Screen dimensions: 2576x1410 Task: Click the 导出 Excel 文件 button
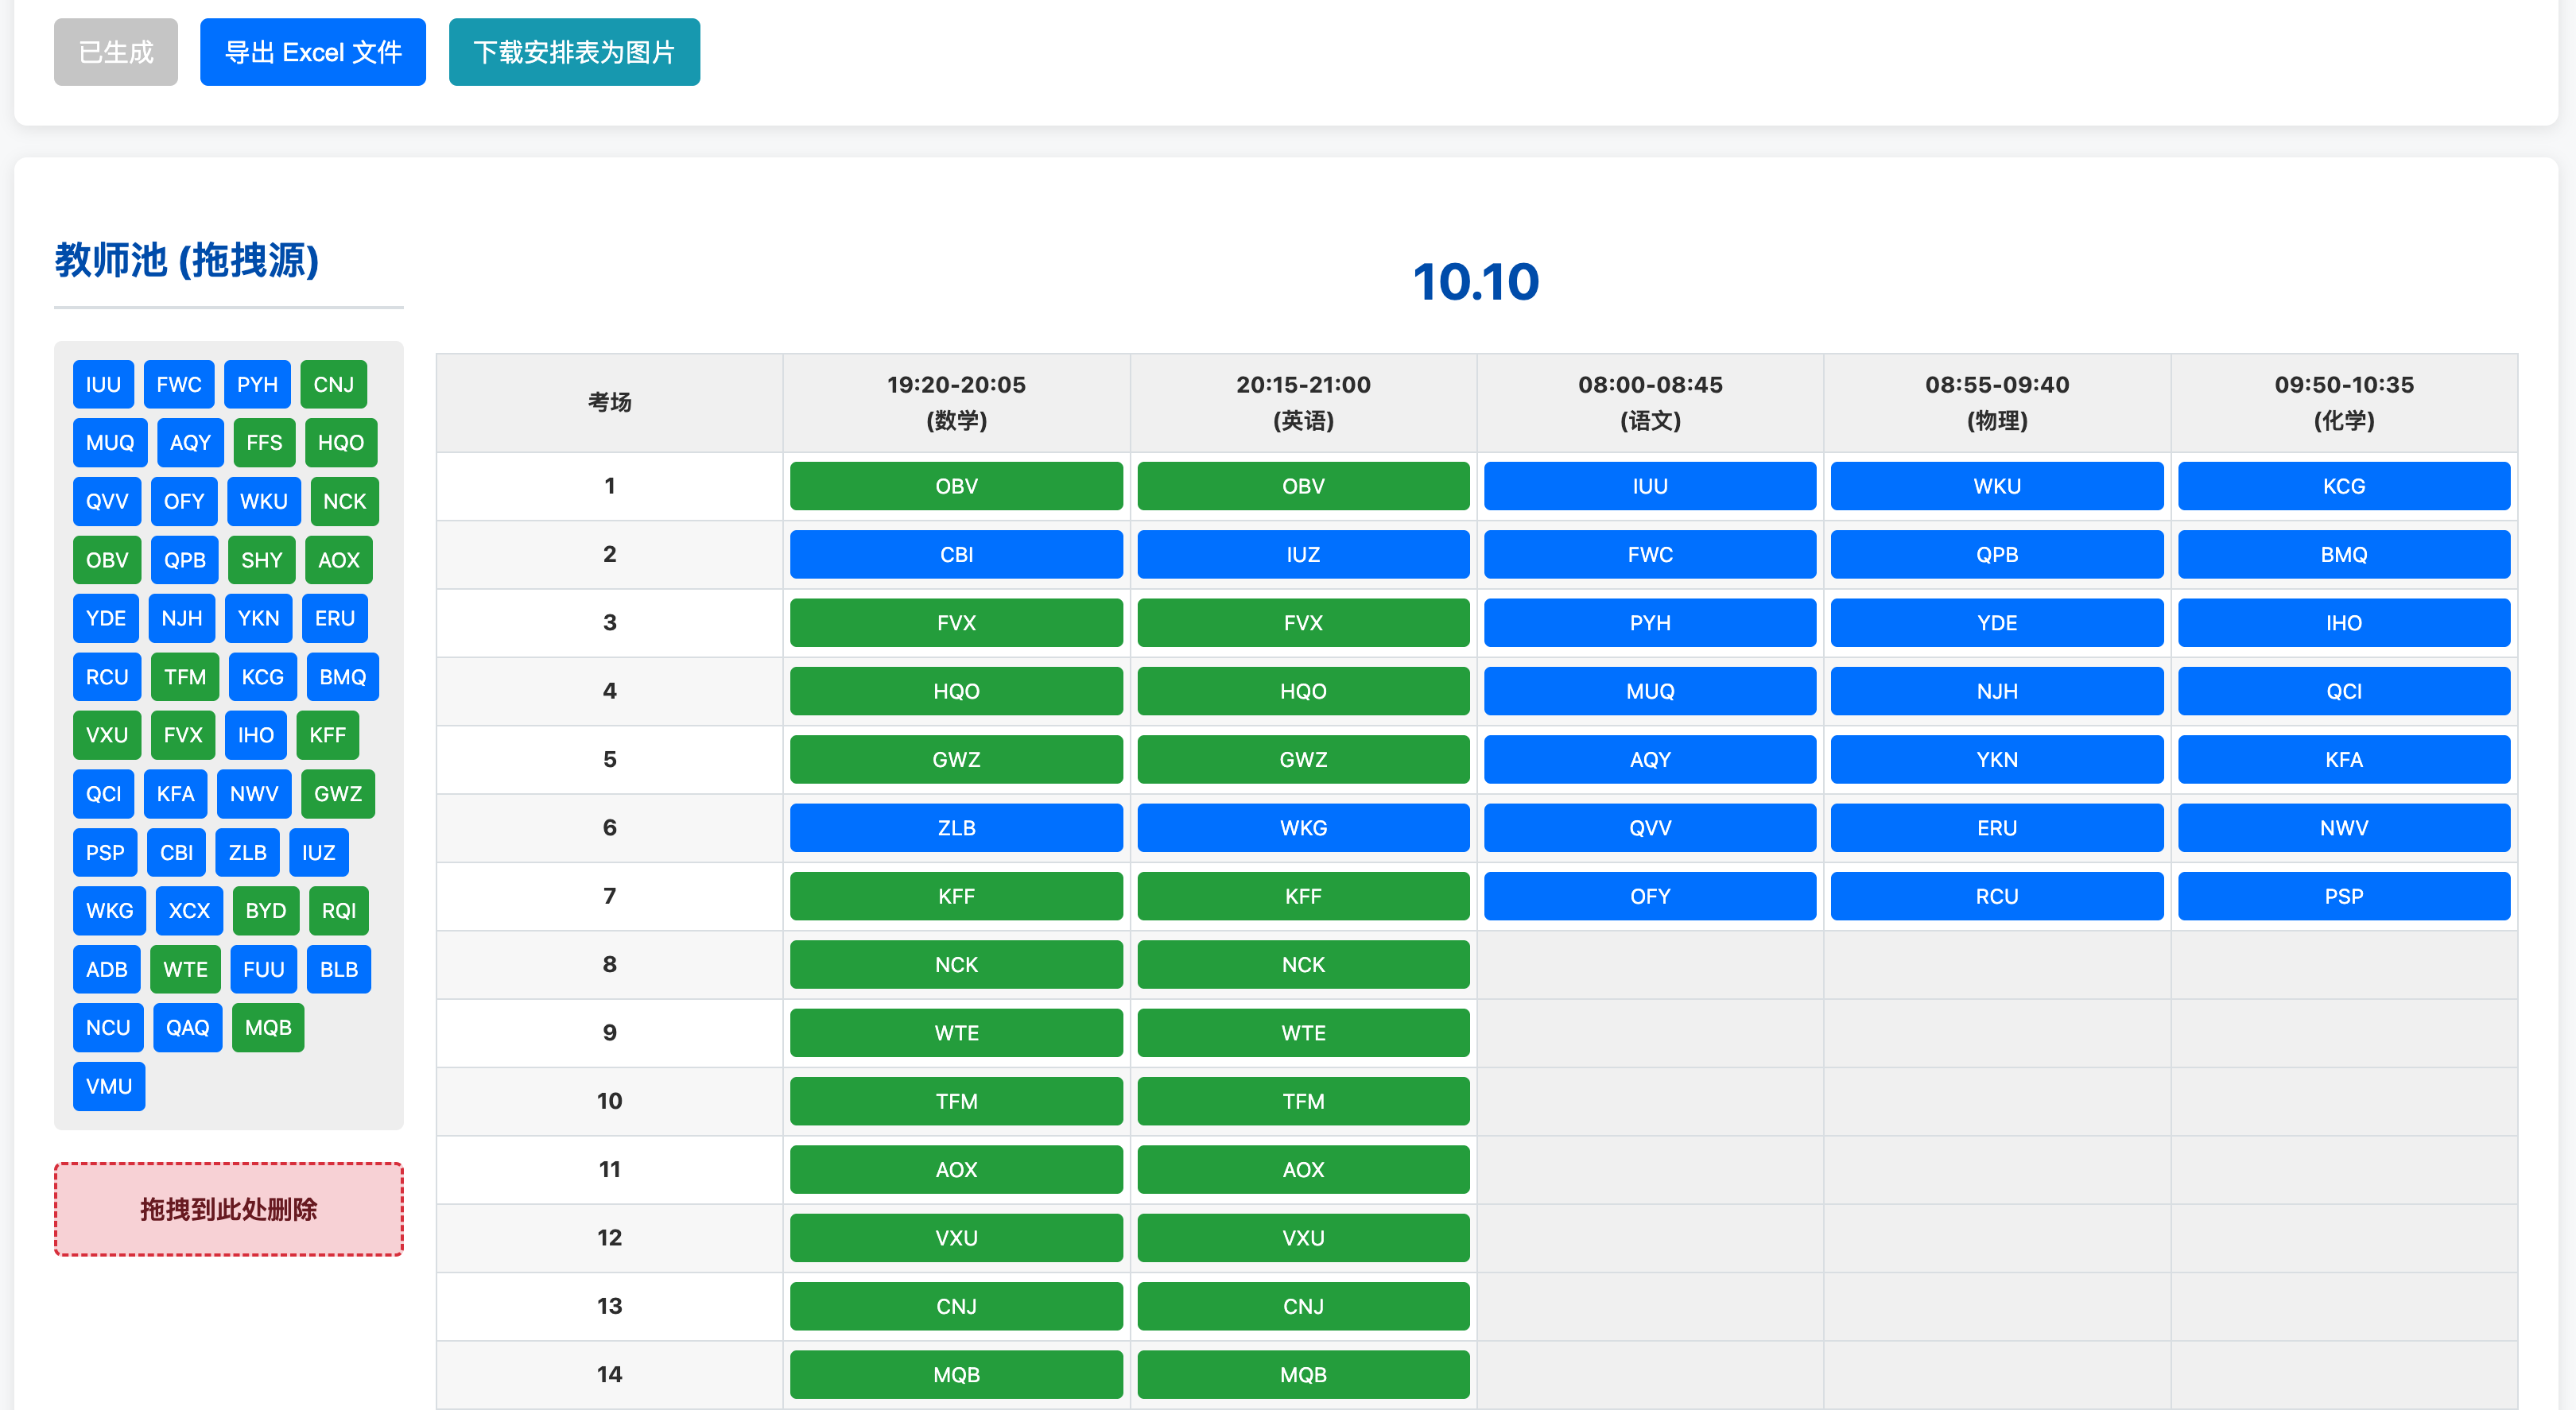point(312,52)
